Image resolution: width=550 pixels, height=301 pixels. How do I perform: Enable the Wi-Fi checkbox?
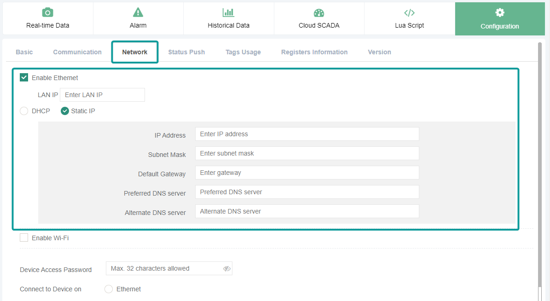click(24, 238)
